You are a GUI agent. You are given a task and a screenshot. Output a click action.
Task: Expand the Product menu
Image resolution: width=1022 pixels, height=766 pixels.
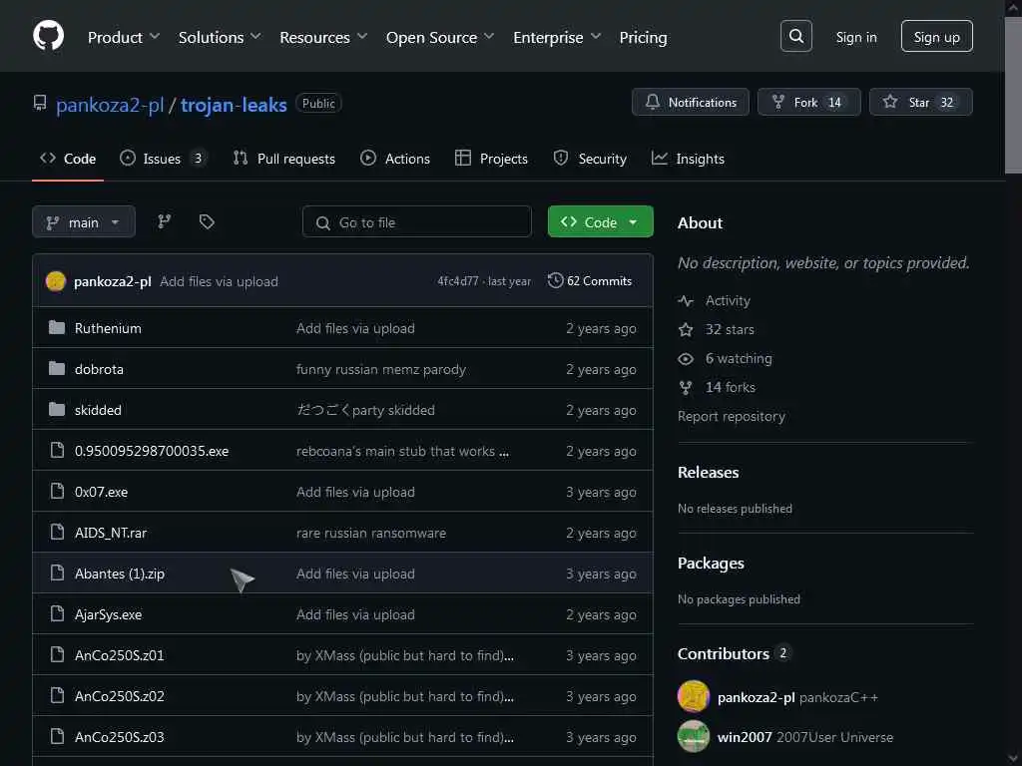(124, 37)
